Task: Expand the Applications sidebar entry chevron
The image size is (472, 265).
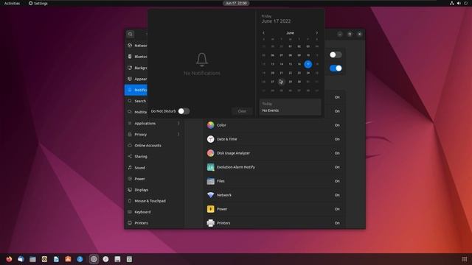Action: (x=178, y=123)
